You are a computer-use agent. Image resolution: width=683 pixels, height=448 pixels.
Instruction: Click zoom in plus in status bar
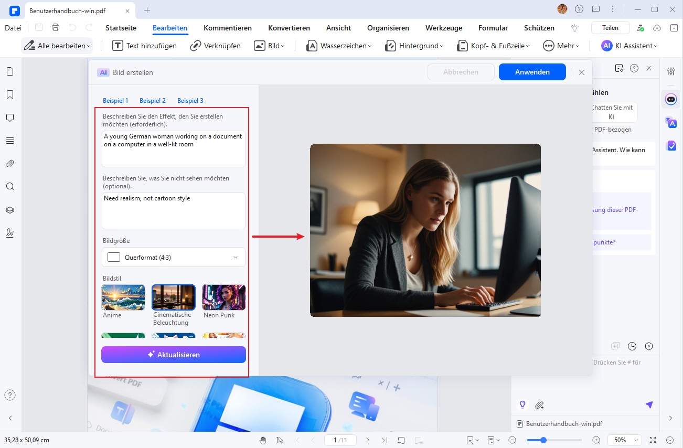click(596, 440)
